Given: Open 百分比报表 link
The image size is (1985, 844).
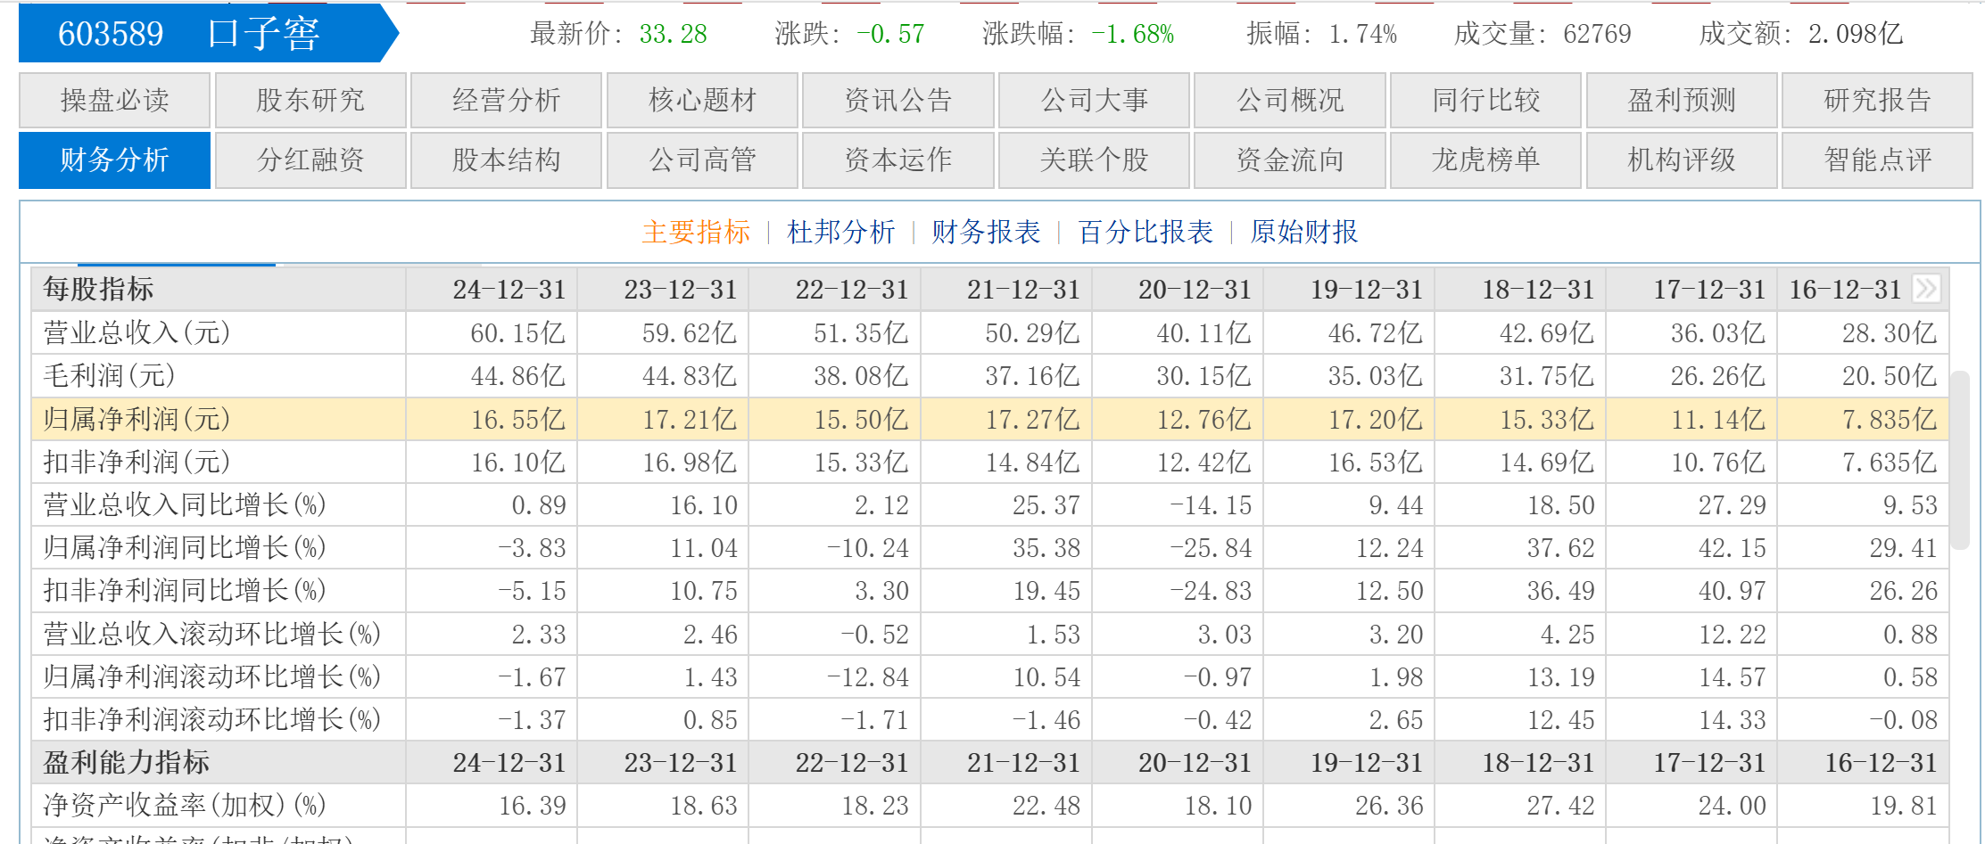Looking at the screenshot, I should 1146,232.
